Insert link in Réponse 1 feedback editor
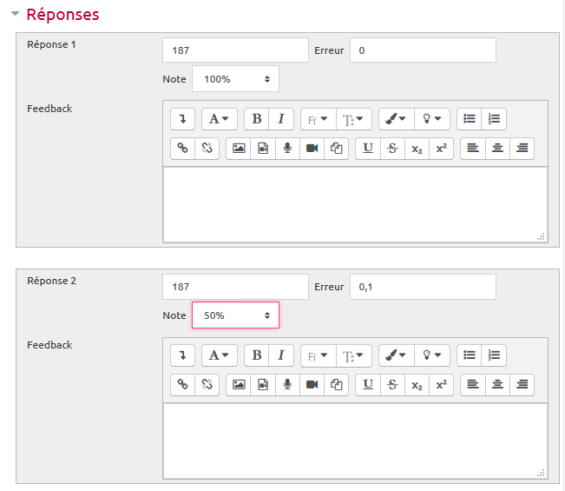 click(183, 149)
